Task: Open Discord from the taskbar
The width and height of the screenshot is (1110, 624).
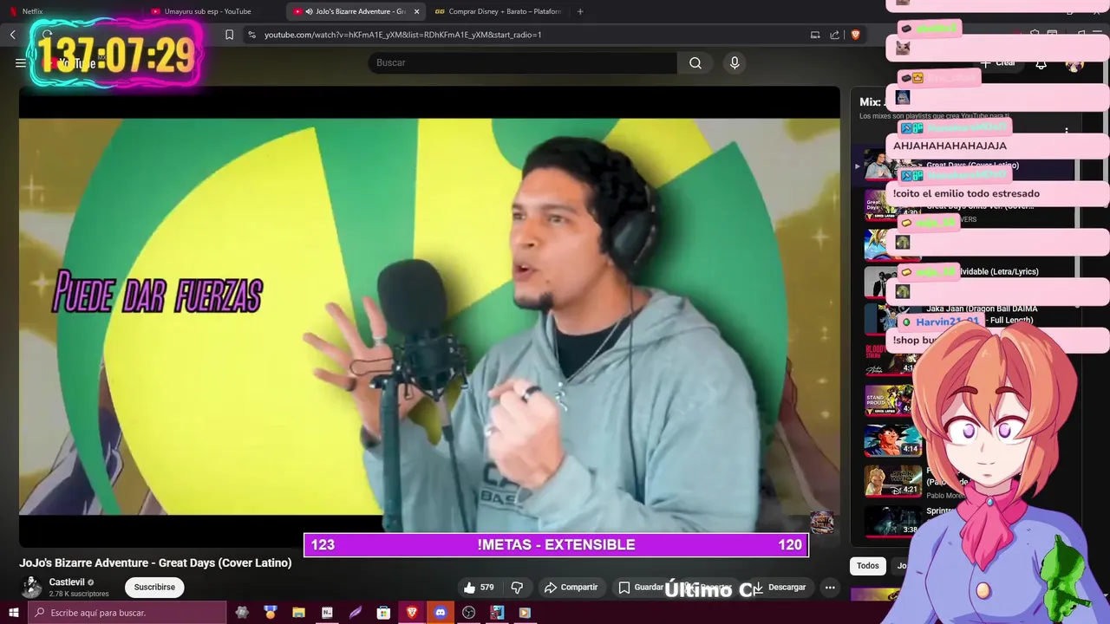Action: coord(440,613)
